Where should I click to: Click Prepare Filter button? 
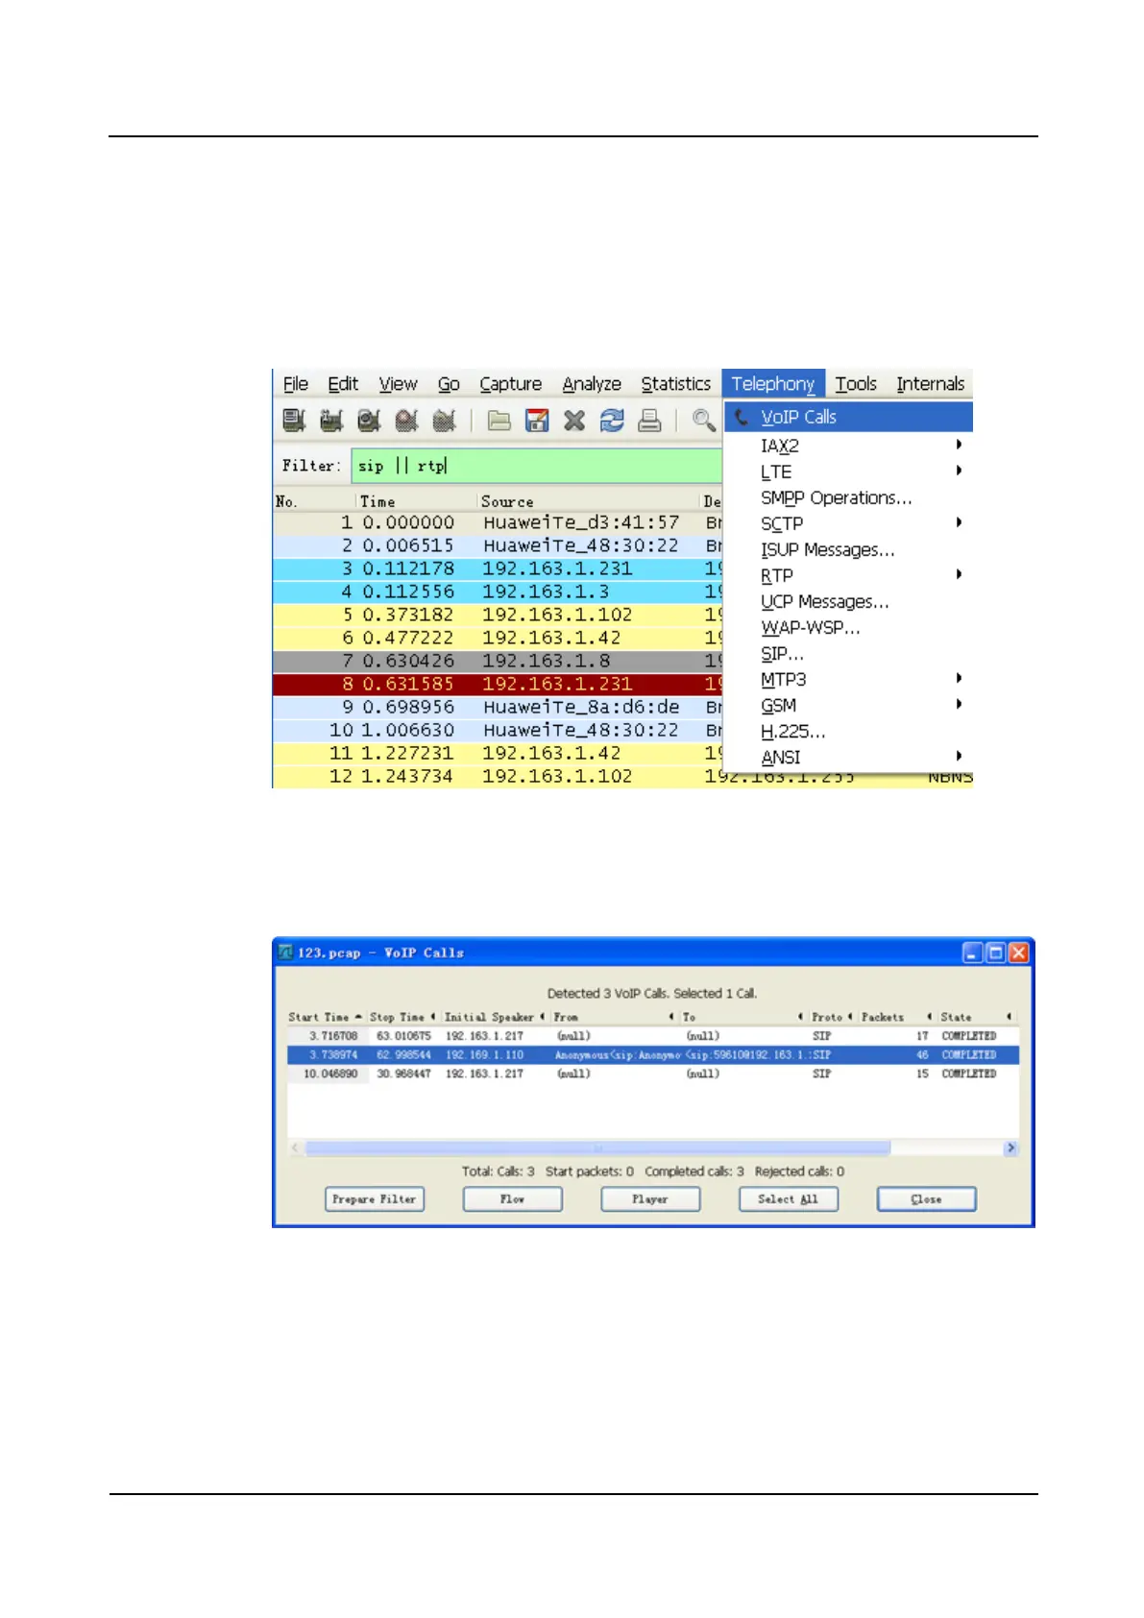(x=375, y=1199)
